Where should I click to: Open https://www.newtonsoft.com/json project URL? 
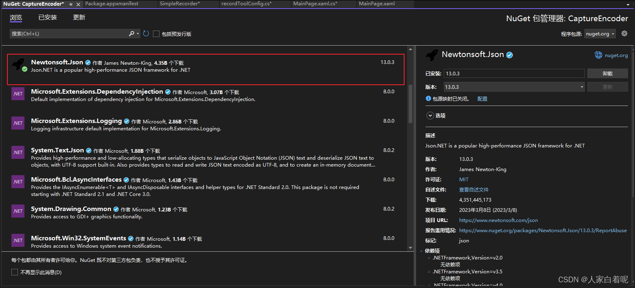pyautogui.click(x=498, y=220)
